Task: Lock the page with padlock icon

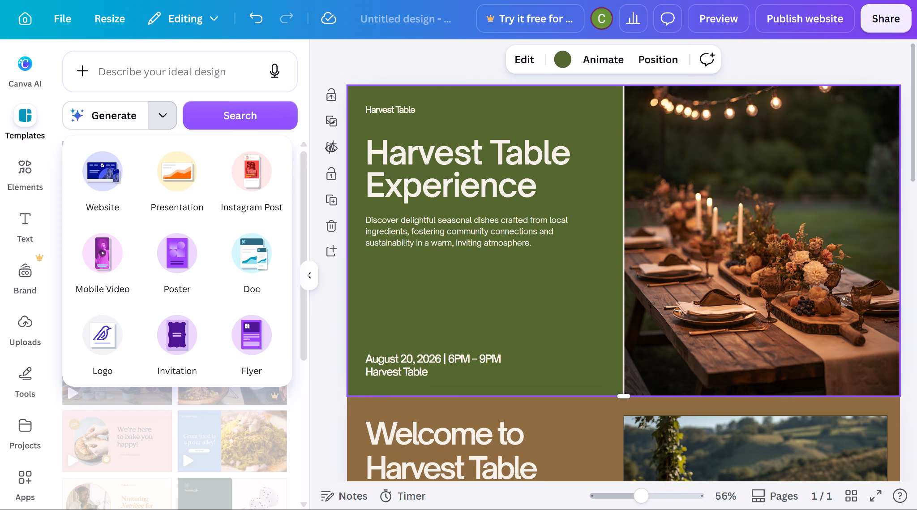Action: pyautogui.click(x=331, y=173)
